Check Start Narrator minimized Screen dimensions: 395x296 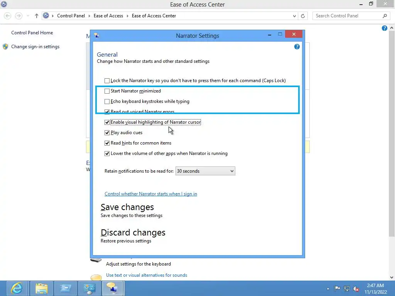(107, 91)
